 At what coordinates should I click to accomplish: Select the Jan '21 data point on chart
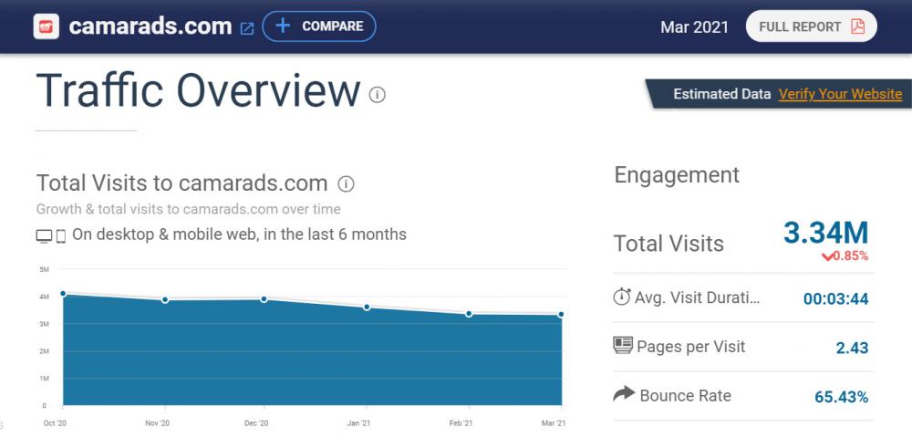pos(367,307)
